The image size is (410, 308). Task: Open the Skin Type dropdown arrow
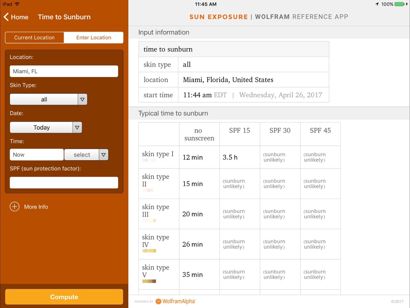(x=82, y=100)
